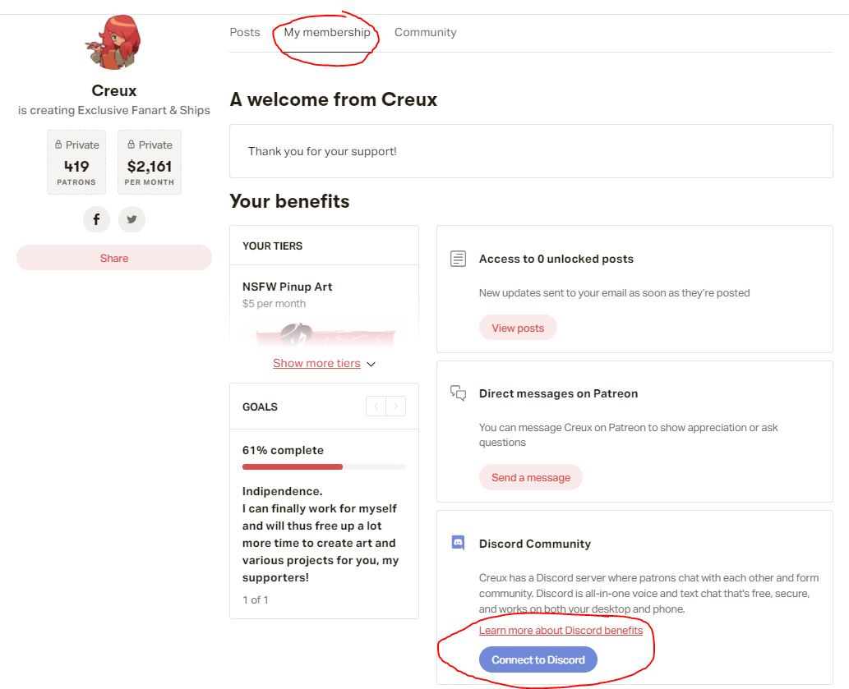This screenshot has width=849, height=689.
Task: Click the $2,161 per month amount
Action: (150, 167)
